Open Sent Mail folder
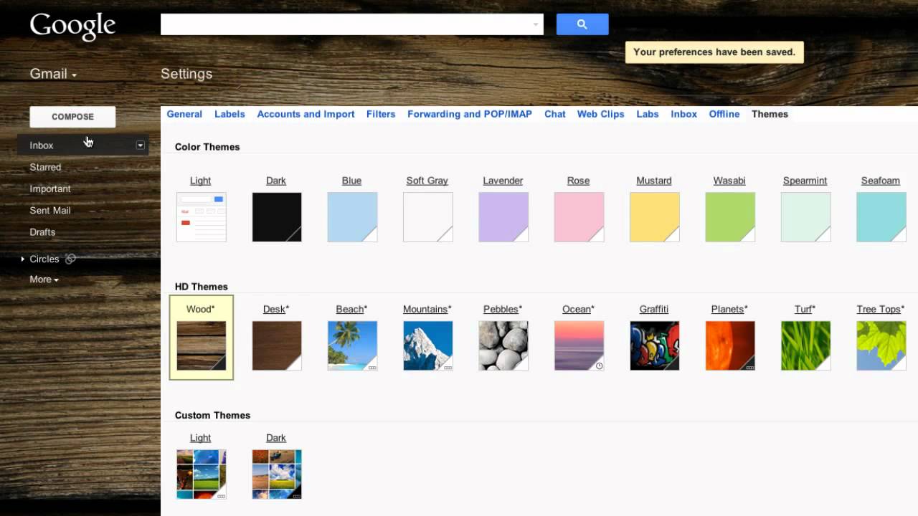The height and width of the screenshot is (516, 918). [50, 210]
